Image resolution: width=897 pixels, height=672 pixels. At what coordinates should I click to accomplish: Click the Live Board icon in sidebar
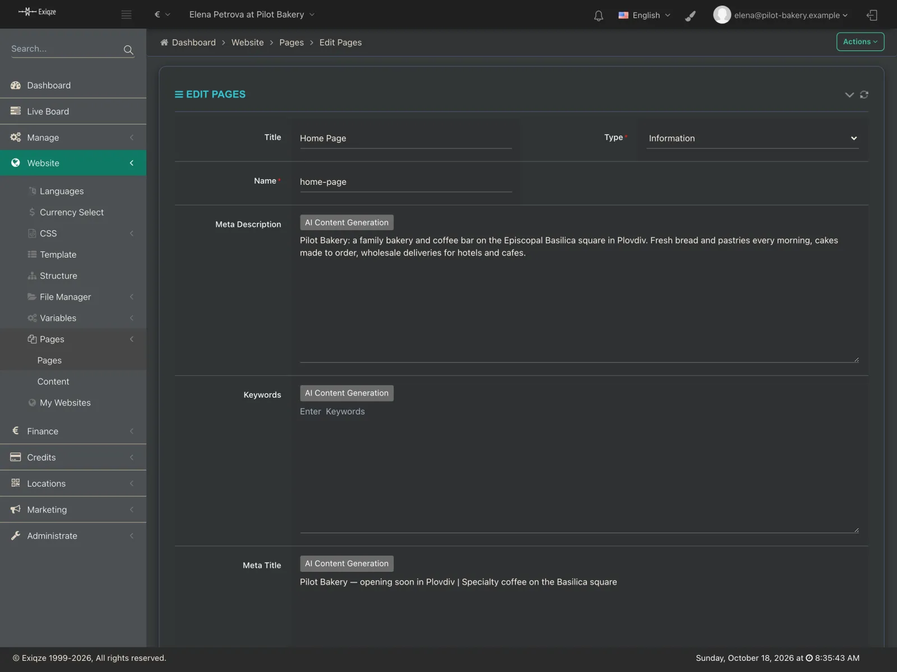16,111
